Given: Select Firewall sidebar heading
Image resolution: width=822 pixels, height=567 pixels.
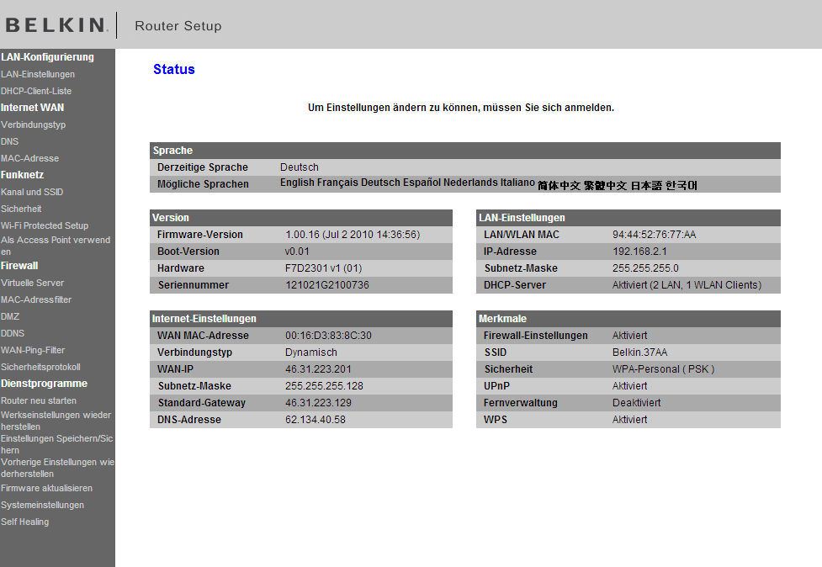Looking at the screenshot, I should pos(19,266).
